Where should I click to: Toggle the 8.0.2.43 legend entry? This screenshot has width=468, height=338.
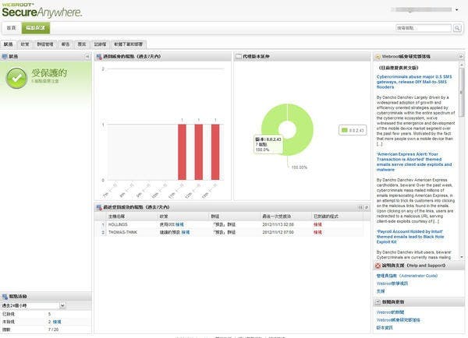pos(353,130)
